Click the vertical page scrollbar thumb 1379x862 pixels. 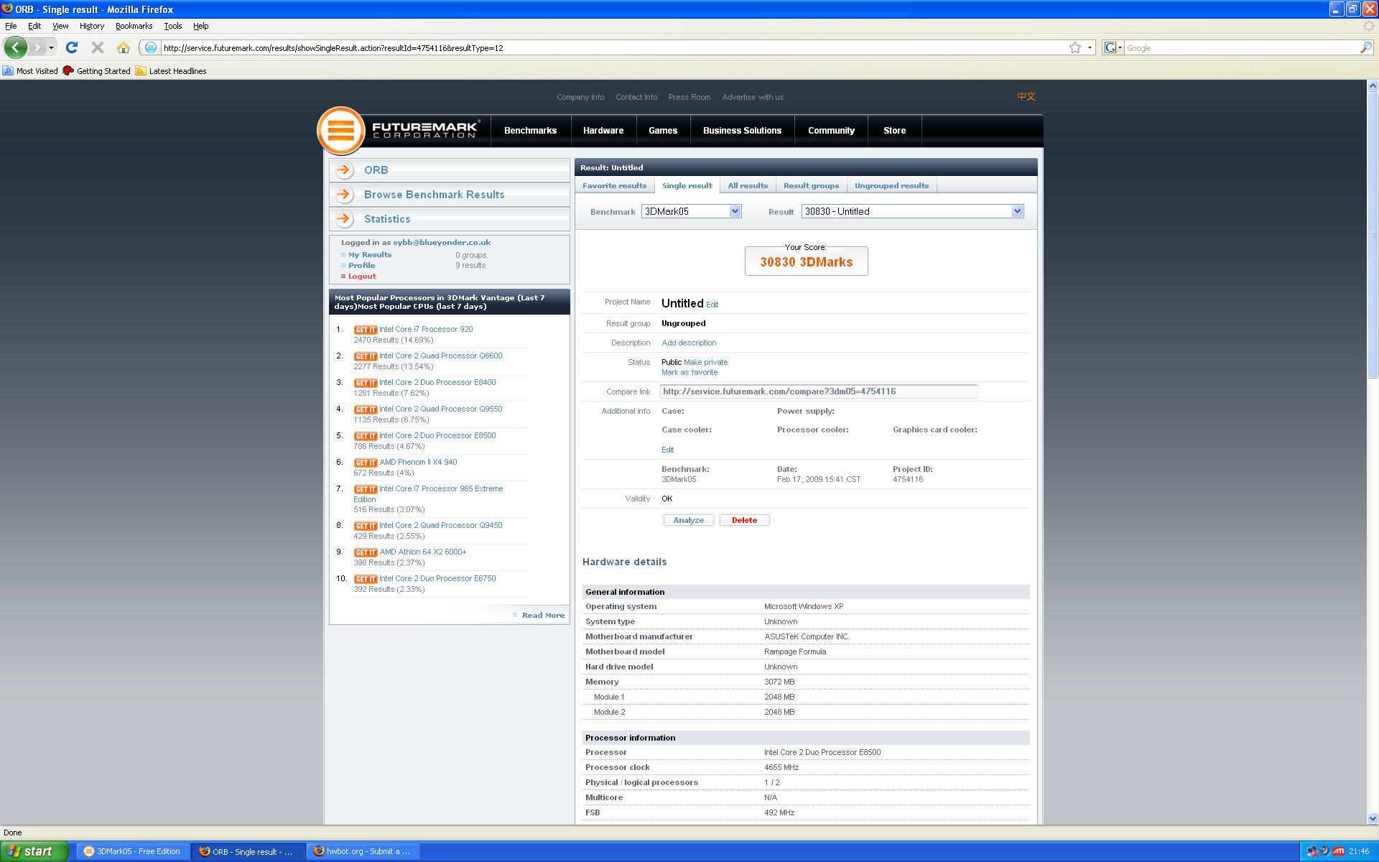point(1373,235)
